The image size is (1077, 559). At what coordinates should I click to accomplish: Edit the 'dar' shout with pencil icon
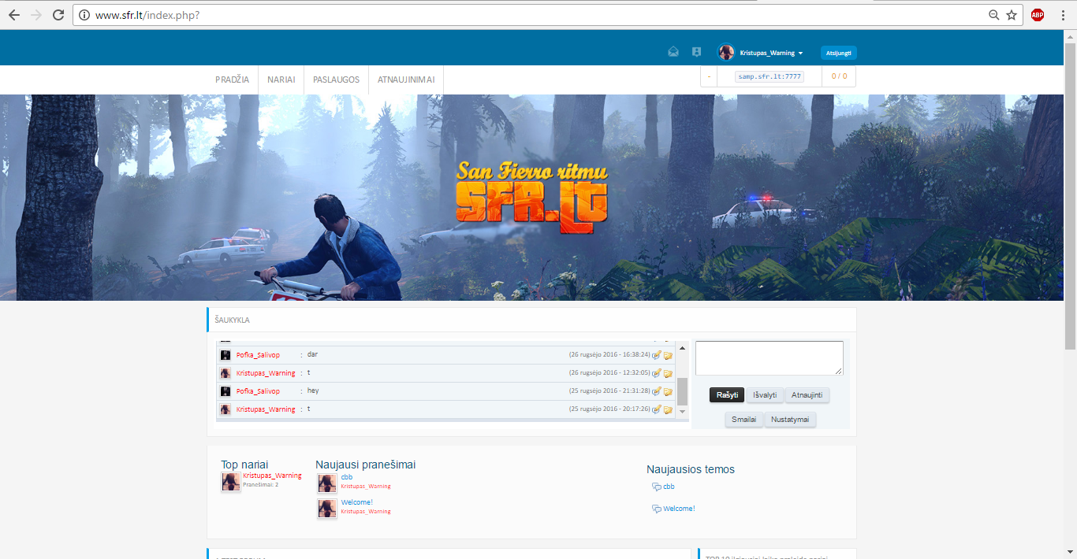coord(657,355)
